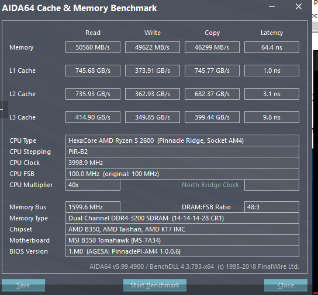The width and height of the screenshot is (318, 295).
Task: Click the AIDA64 version copyright text
Action: (194, 266)
